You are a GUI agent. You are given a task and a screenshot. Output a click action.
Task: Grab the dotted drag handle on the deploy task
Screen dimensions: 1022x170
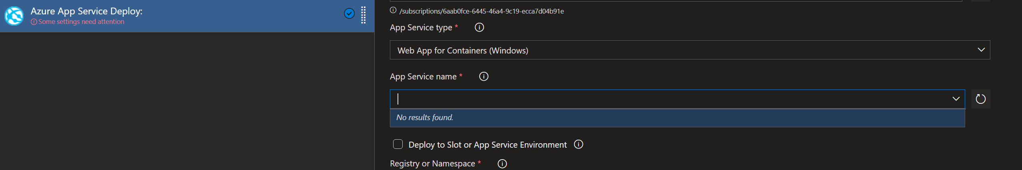coord(363,15)
